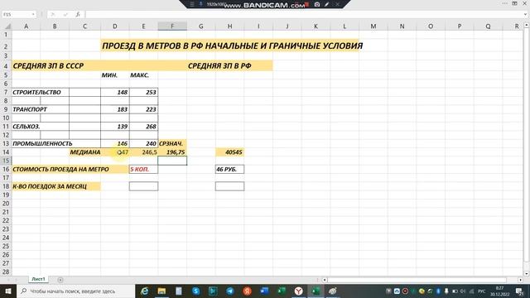
Task: Click cell with value 268
Action: pyautogui.click(x=143, y=127)
